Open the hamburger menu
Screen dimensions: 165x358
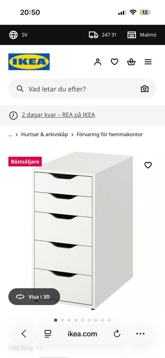[148, 62]
